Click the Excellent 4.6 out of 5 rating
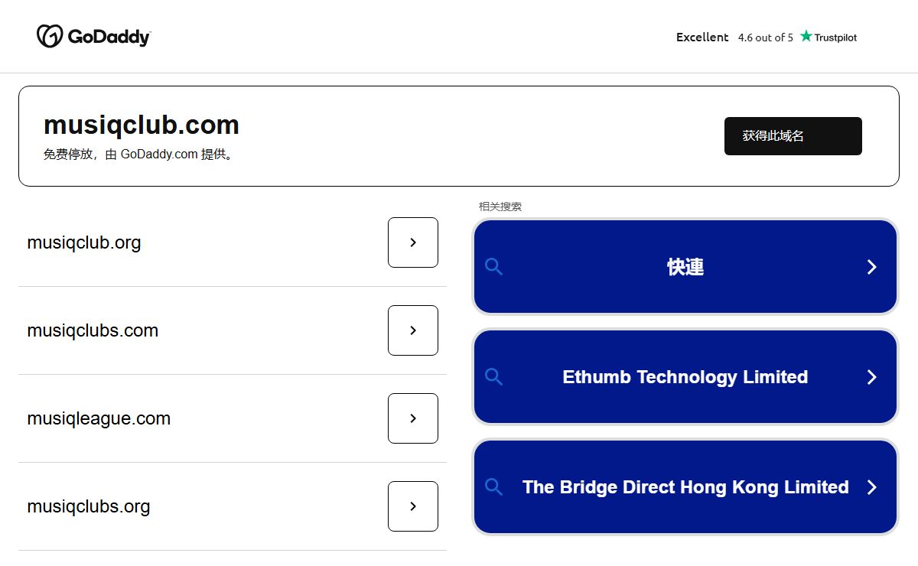 coord(734,37)
